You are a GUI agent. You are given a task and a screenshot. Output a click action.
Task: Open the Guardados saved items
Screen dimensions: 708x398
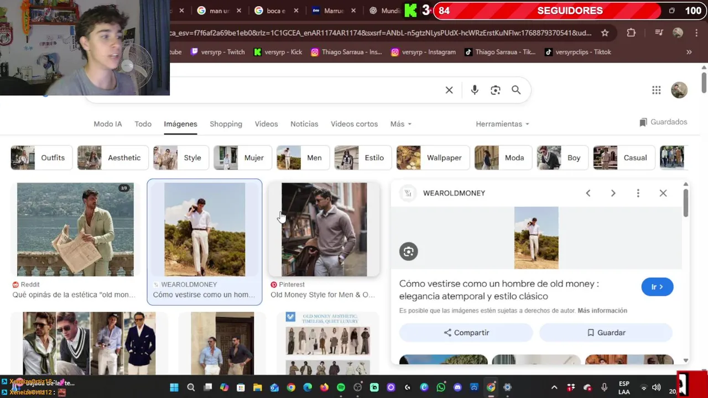pyautogui.click(x=663, y=122)
